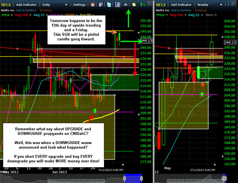
Task: Select 6M range in Weekly chart
Action: 187,181
